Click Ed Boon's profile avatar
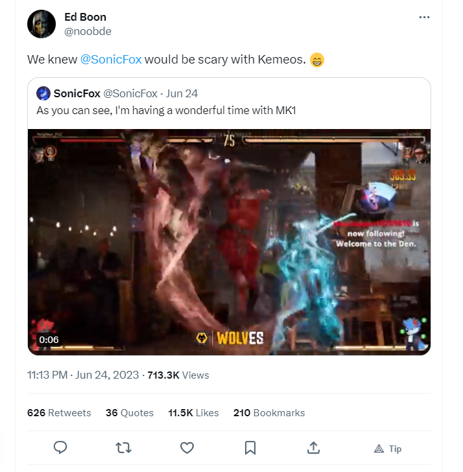The width and height of the screenshot is (463, 472). click(42, 24)
